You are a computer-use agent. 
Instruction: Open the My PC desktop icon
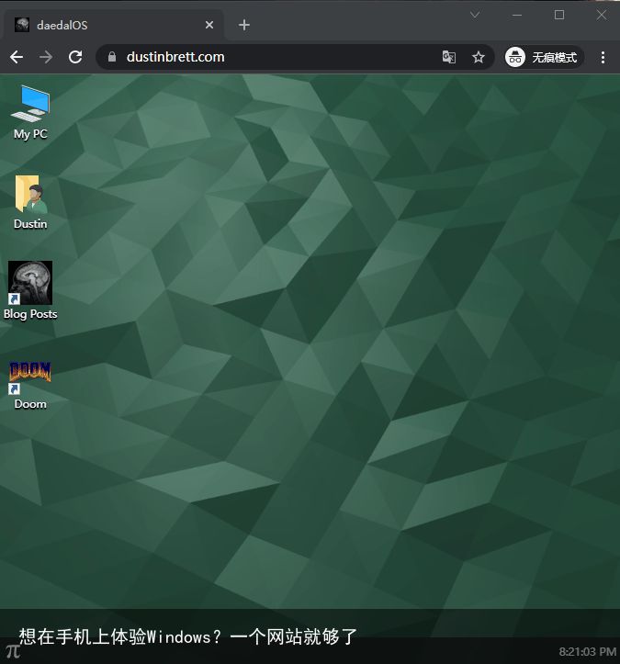(30, 112)
